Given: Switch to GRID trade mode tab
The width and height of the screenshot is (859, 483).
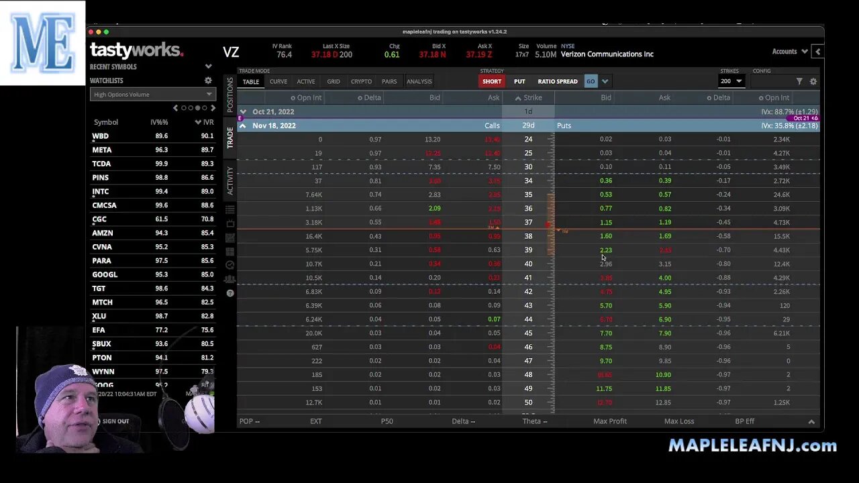Looking at the screenshot, I should tap(334, 81).
